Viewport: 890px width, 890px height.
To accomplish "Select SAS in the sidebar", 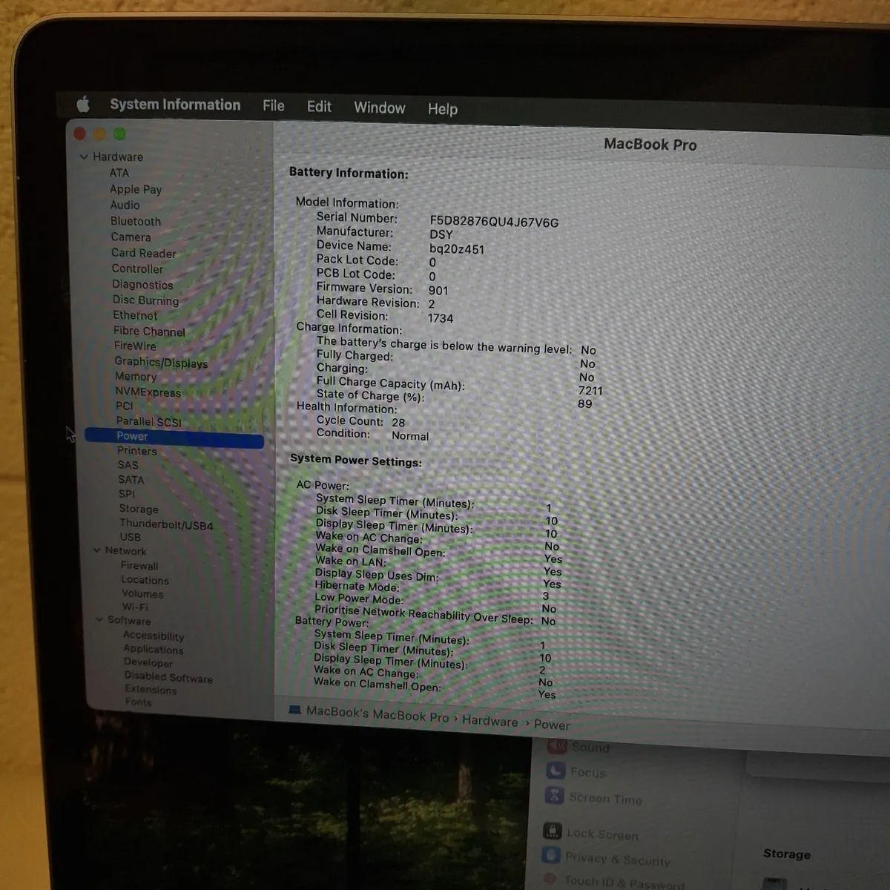I will [x=128, y=465].
